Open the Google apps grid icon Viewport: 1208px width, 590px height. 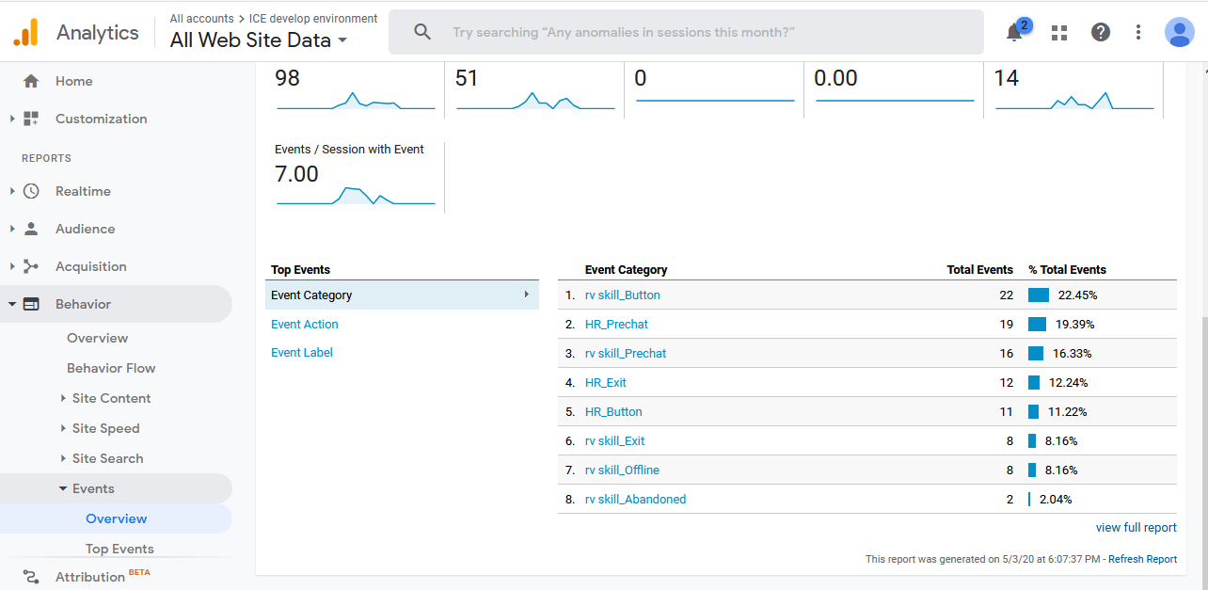(1059, 33)
